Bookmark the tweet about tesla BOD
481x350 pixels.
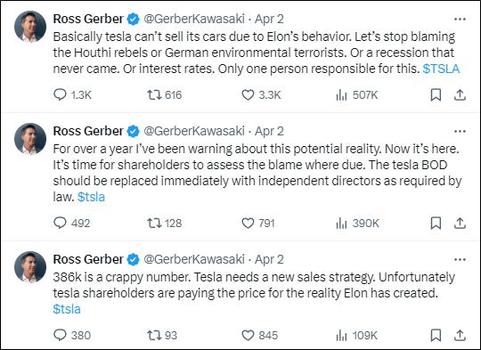[436, 223]
